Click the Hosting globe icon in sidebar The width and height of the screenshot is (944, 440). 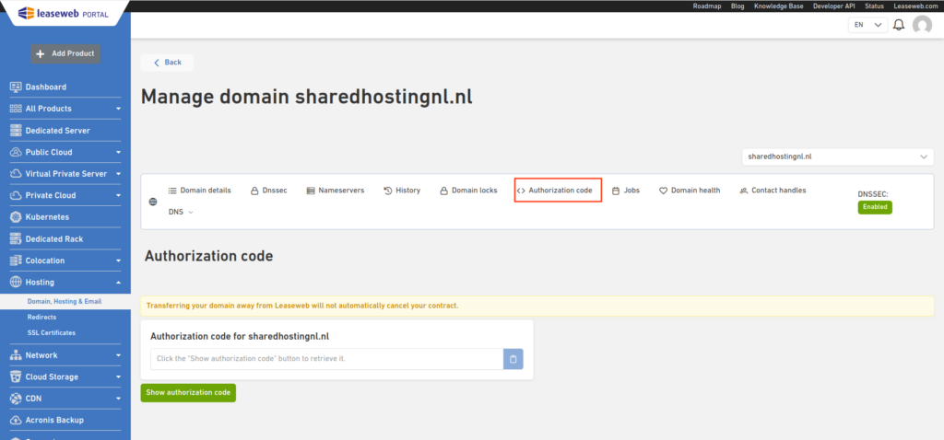[16, 282]
